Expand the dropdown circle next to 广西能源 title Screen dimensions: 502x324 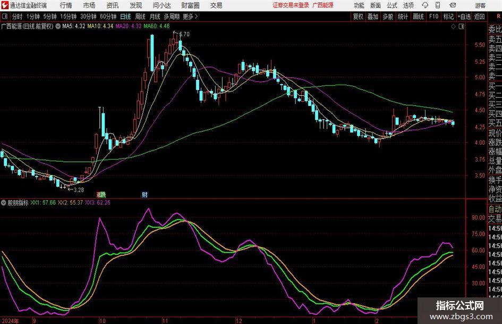coord(58,26)
